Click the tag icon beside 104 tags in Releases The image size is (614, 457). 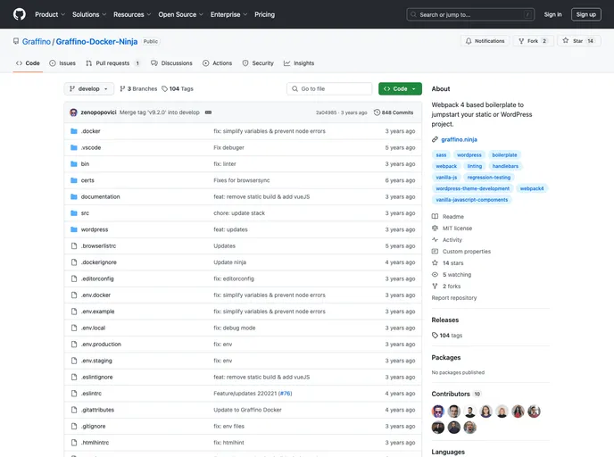tap(435, 336)
